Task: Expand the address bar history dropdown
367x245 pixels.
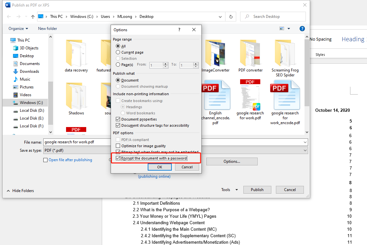Action: click(x=220, y=17)
